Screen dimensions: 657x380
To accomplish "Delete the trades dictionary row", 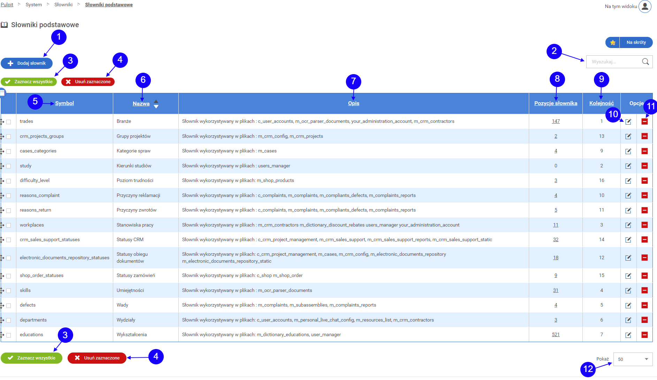I will [x=644, y=121].
